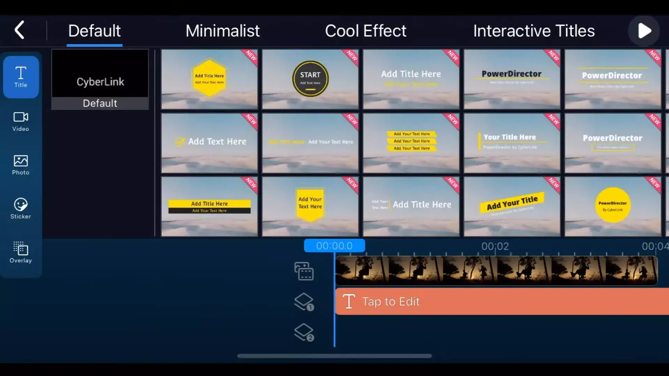This screenshot has width=669, height=376.
Task: Tap the 'Tap to Edit' title clip
Action: click(x=502, y=301)
